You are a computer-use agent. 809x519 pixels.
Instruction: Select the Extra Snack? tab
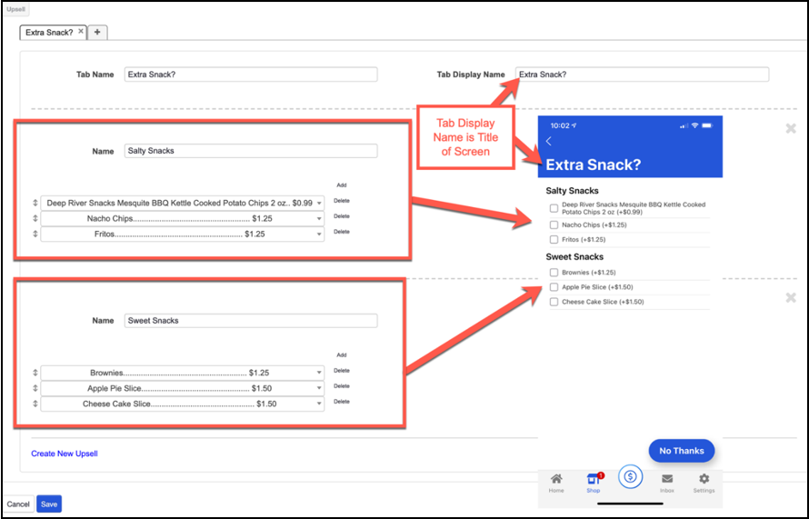[x=49, y=32]
